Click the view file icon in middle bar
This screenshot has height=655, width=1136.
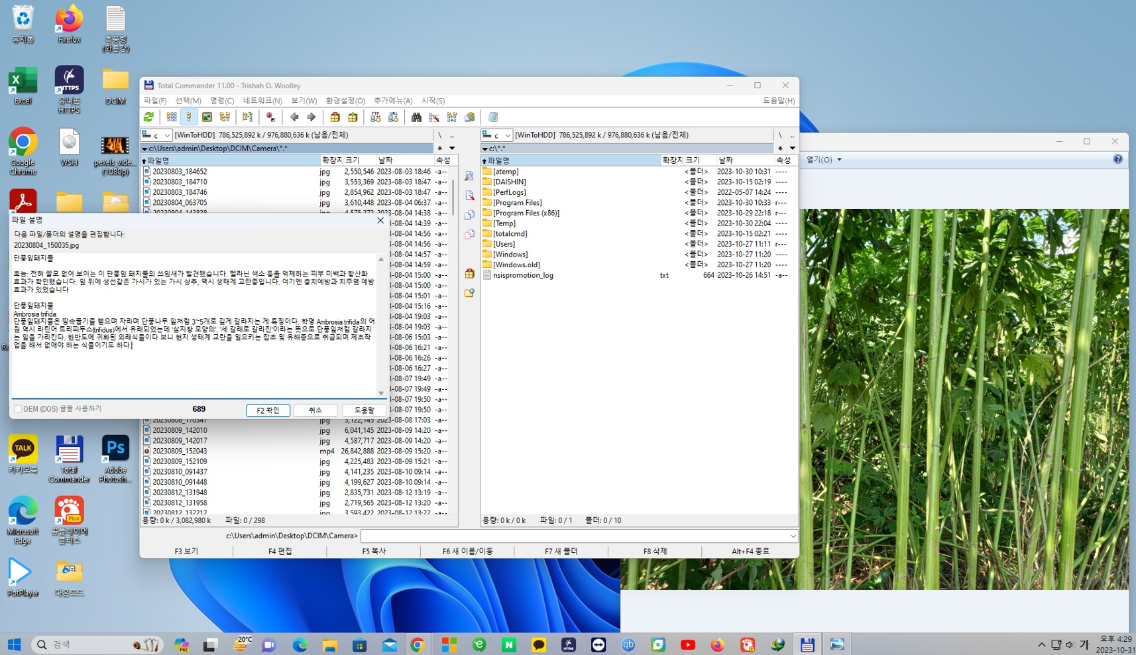click(469, 176)
